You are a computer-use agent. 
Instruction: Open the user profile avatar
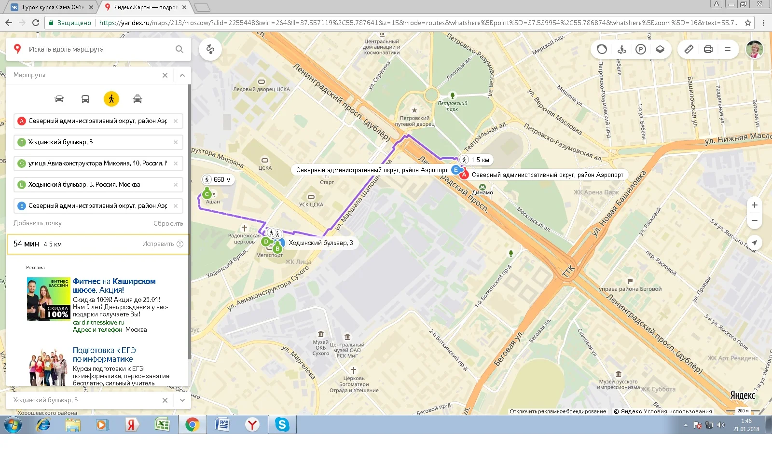pos(755,49)
